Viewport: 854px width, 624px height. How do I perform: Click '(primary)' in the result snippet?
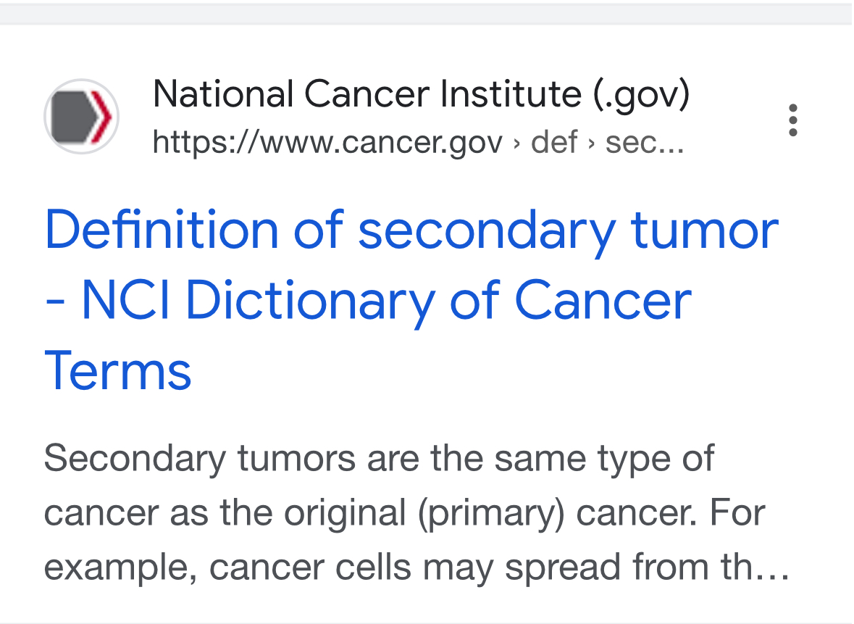(491, 513)
